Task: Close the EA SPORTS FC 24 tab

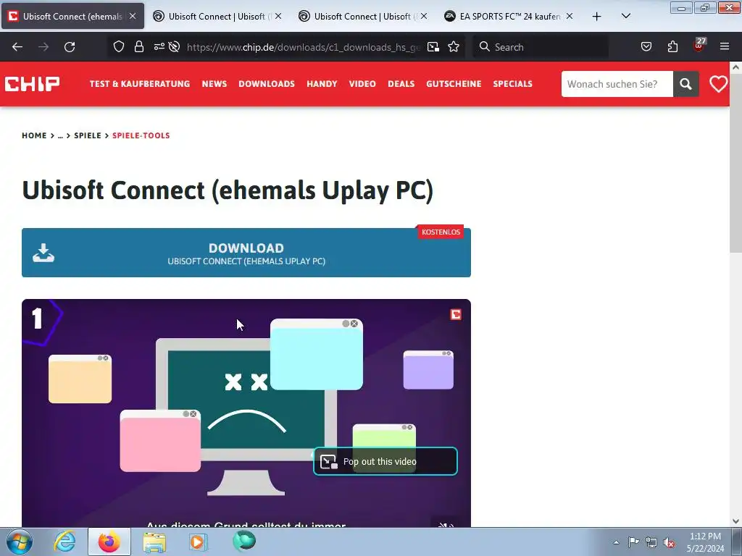Action: [x=570, y=16]
